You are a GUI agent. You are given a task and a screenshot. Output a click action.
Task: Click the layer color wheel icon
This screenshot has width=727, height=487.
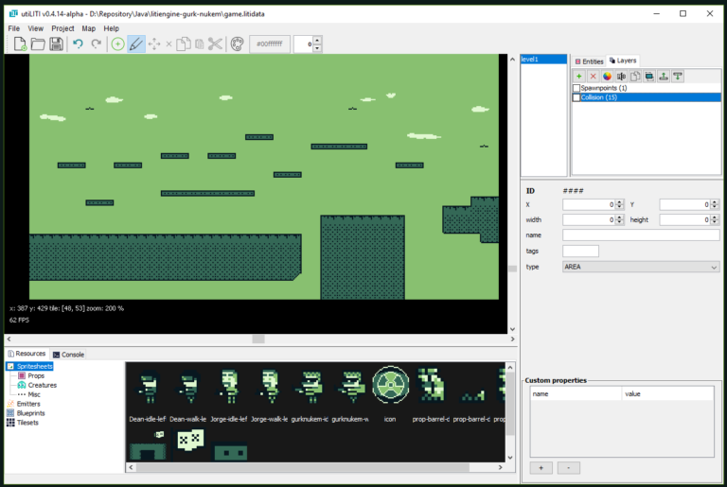point(607,76)
